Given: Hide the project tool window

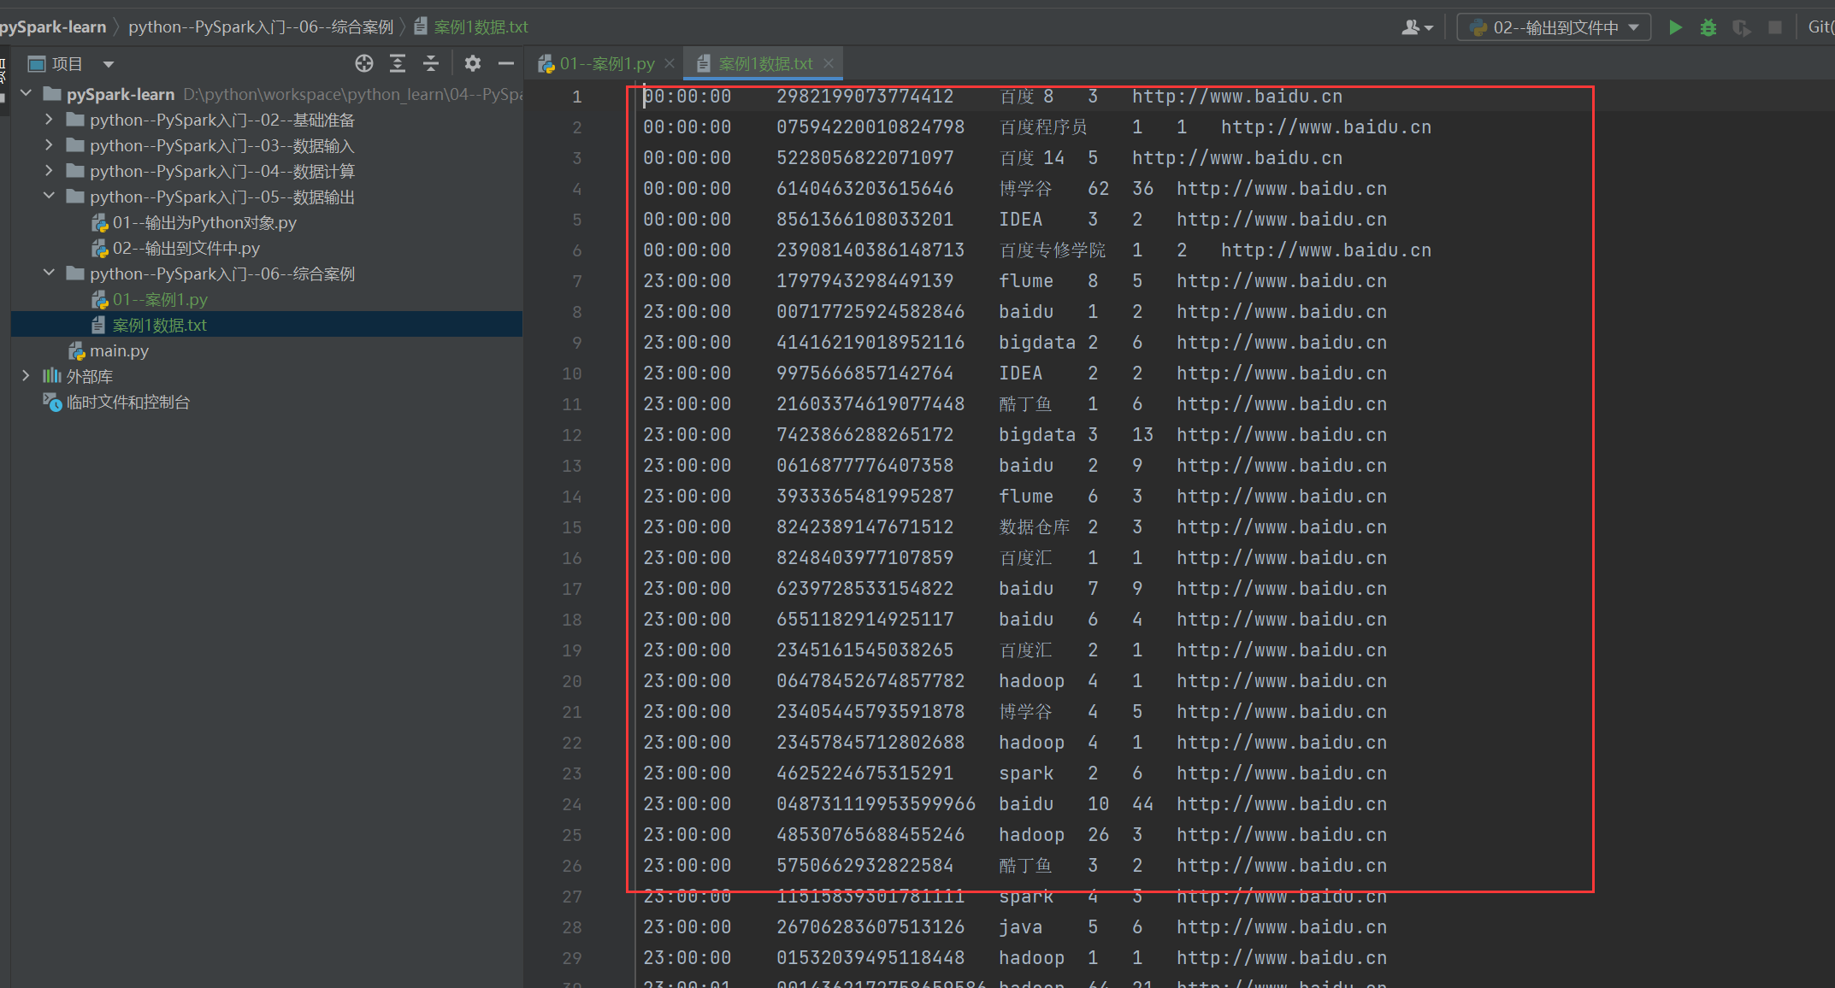Looking at the screenshot, I should pyautogui.click(x=506, y=63).
